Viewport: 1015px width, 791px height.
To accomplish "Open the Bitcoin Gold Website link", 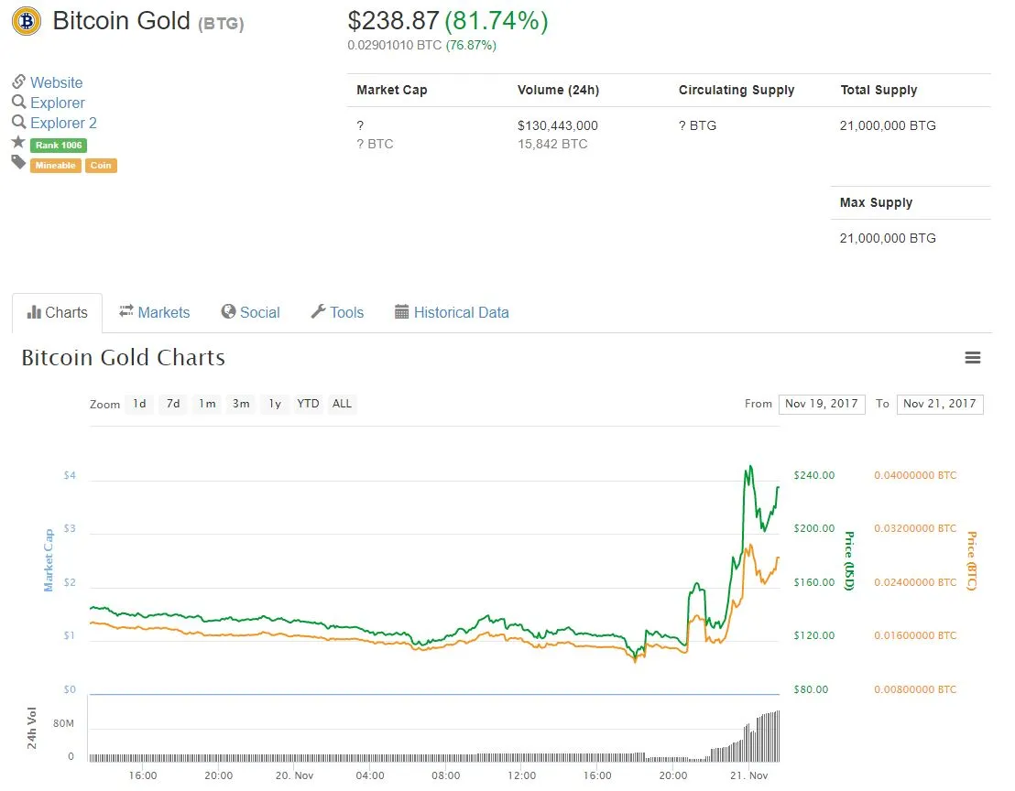I will [x=56, y=82].
